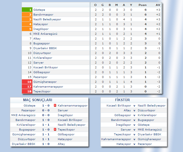Open Pazarspor 0 - 0 Sarıyer score
Viewport: 183px width, 152px height.
point(46,110)
